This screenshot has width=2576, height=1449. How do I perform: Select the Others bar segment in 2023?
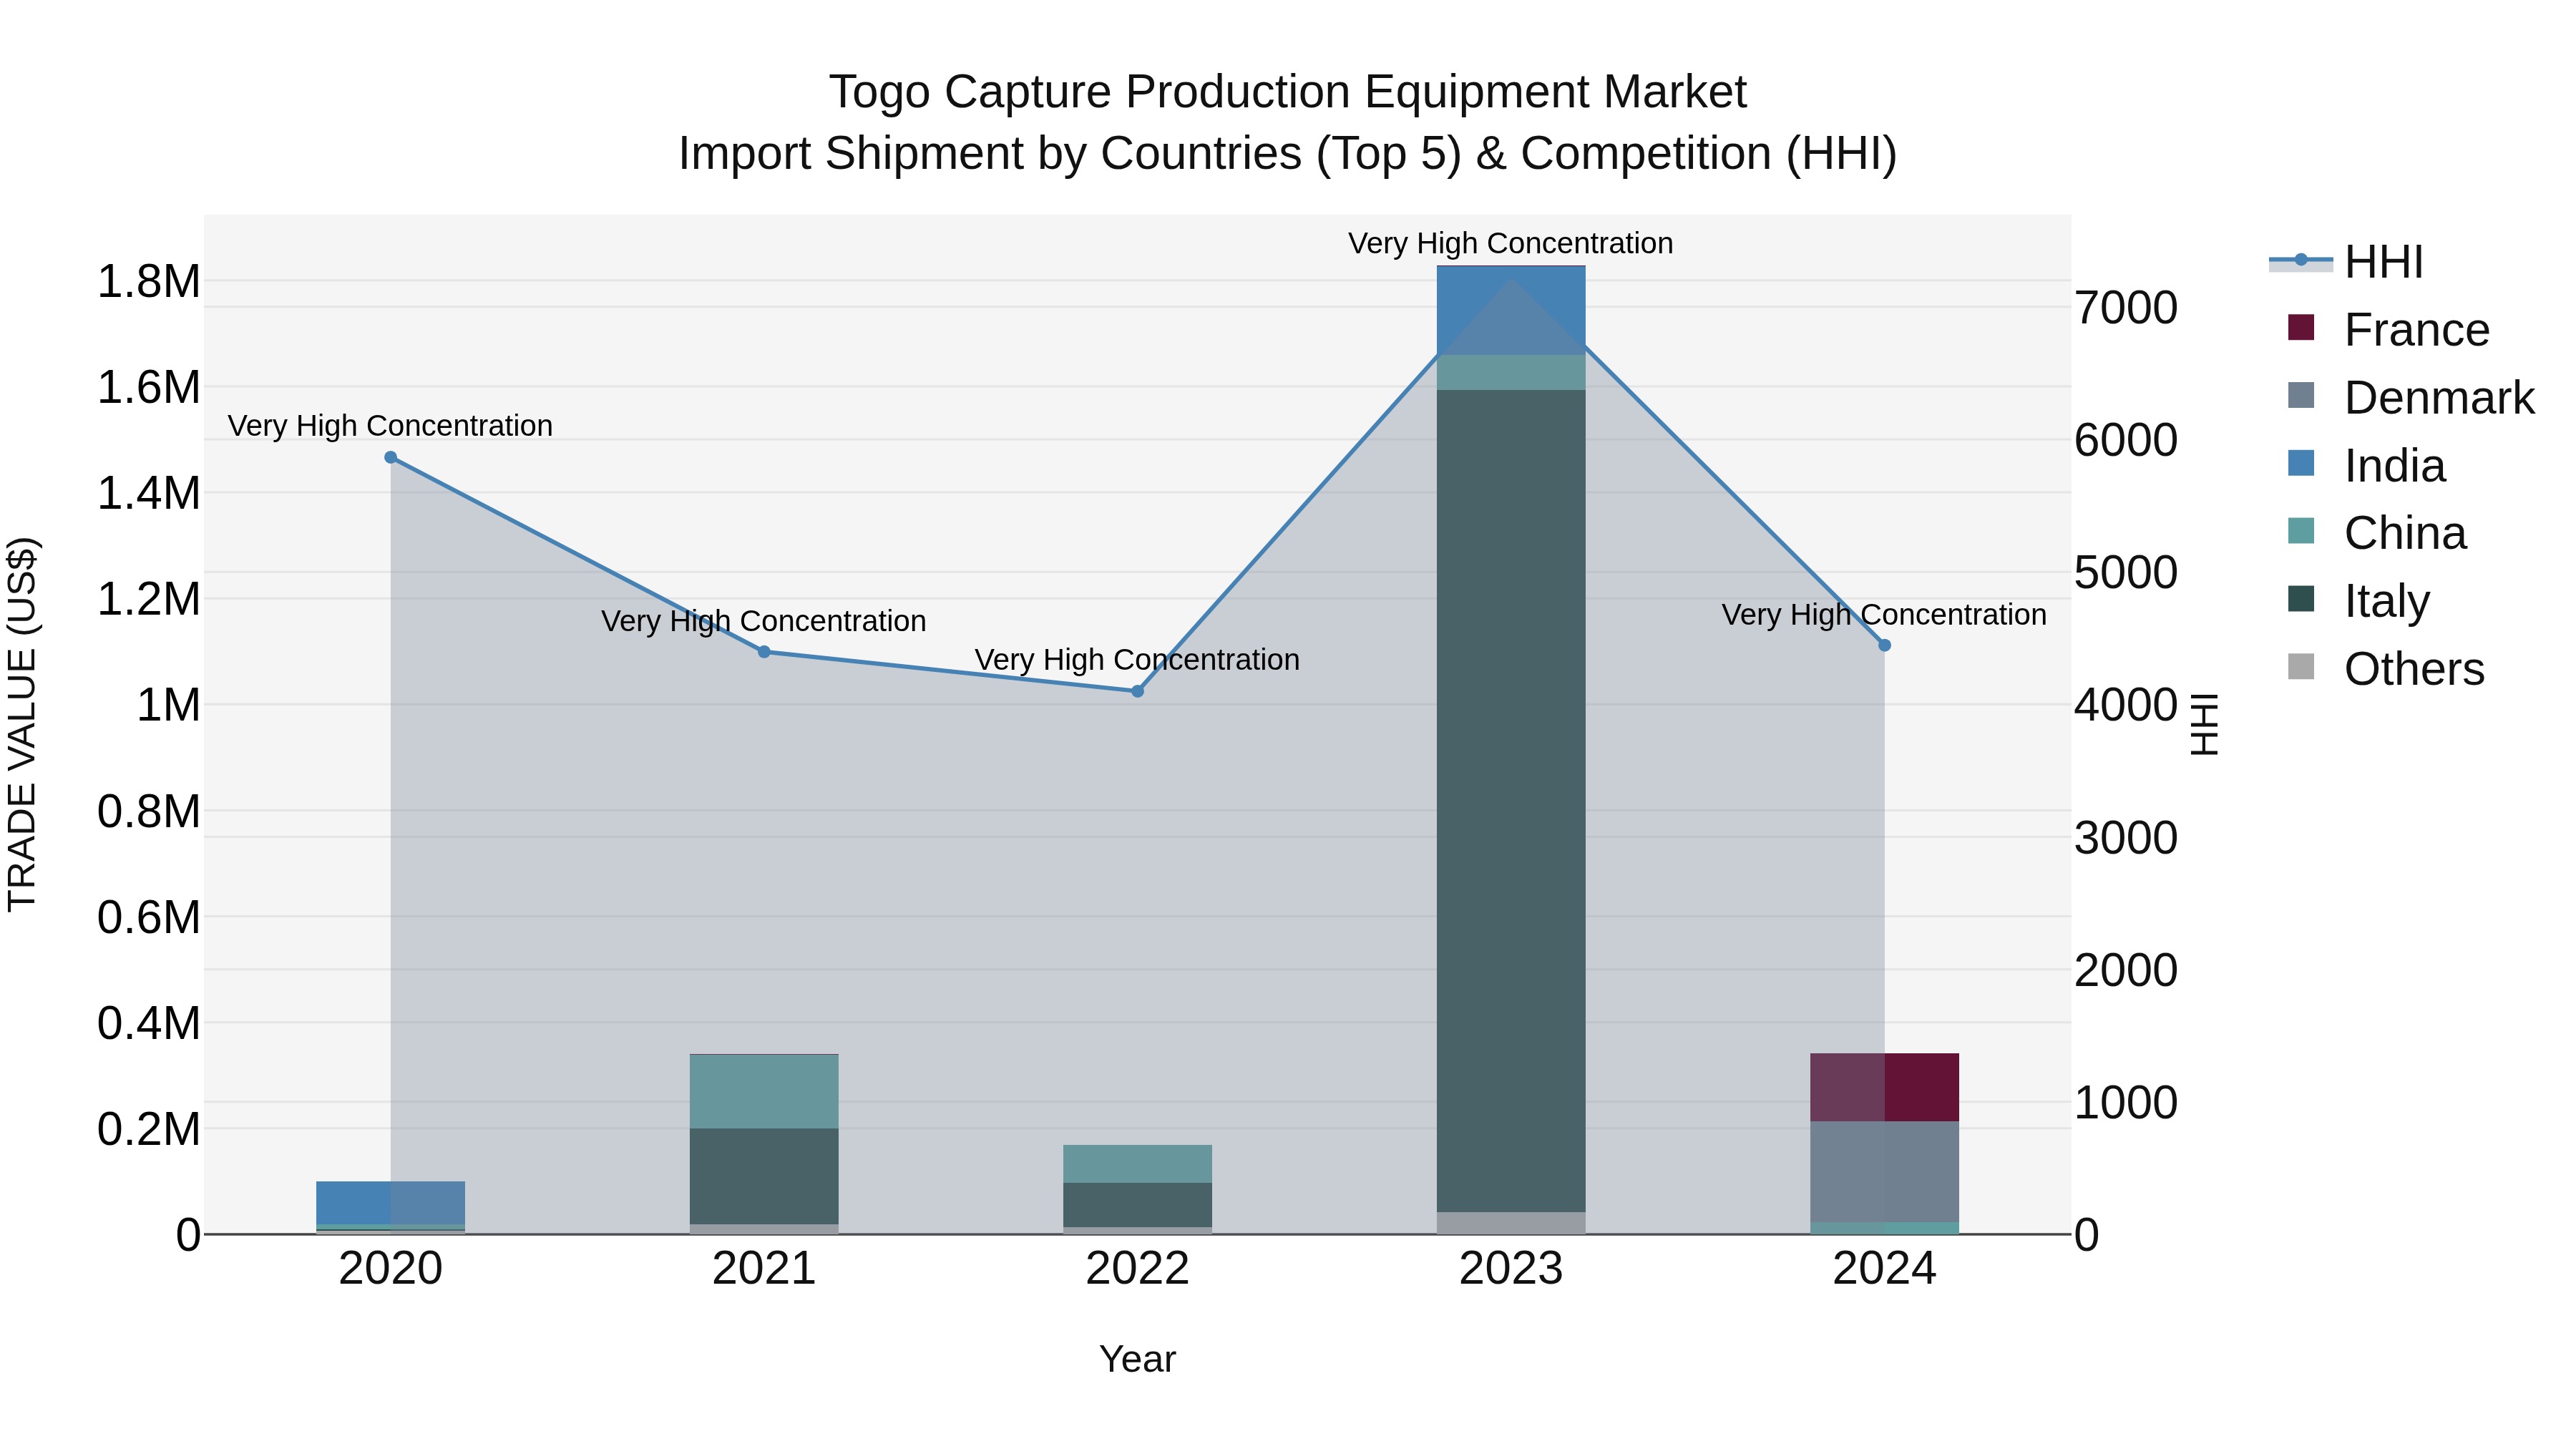1511,1223
